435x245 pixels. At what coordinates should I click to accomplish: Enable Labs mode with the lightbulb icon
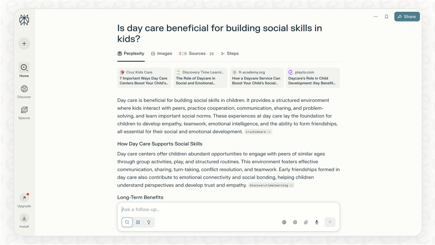(149, 222)
